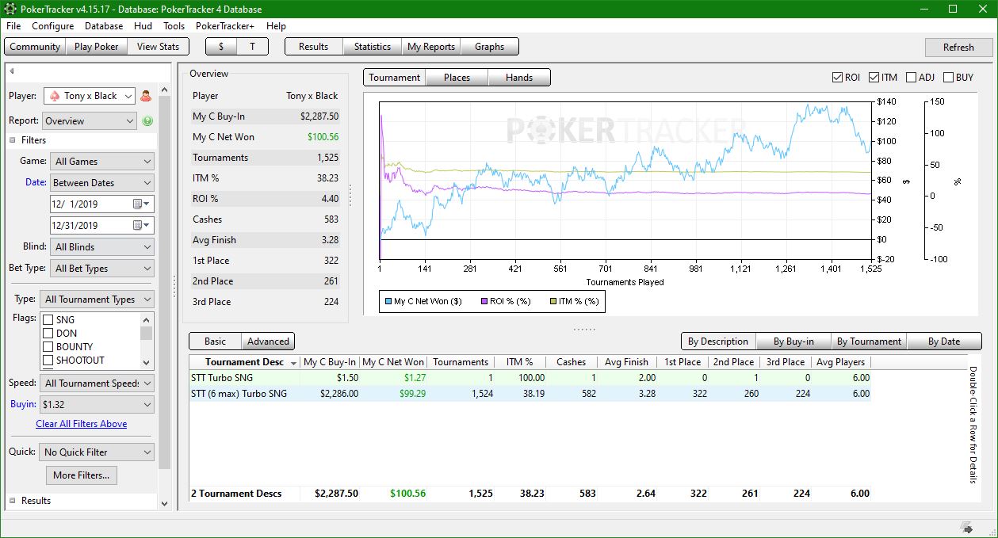Check the SNG flag checkbox
998x538 pixels.
pyautogui.click(x=48, y=320)
